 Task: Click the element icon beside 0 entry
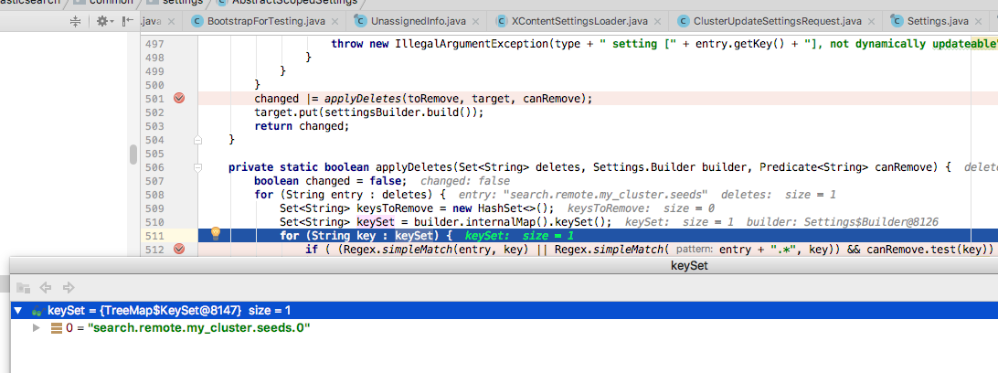56,328
